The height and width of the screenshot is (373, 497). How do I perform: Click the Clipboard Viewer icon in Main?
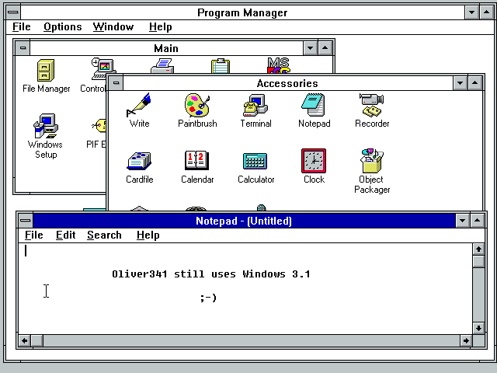click(221, 66)
